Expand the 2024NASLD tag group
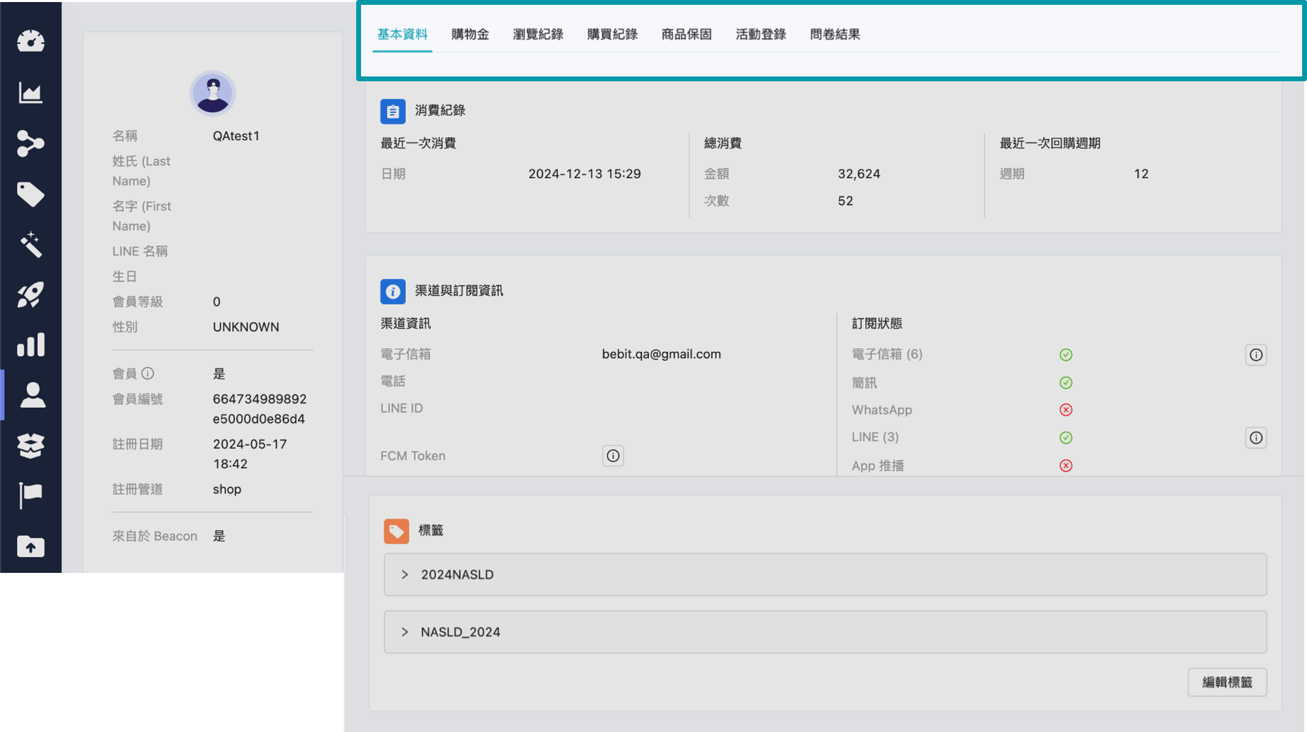Screen dimensions: 1307x732 [405, 574]
